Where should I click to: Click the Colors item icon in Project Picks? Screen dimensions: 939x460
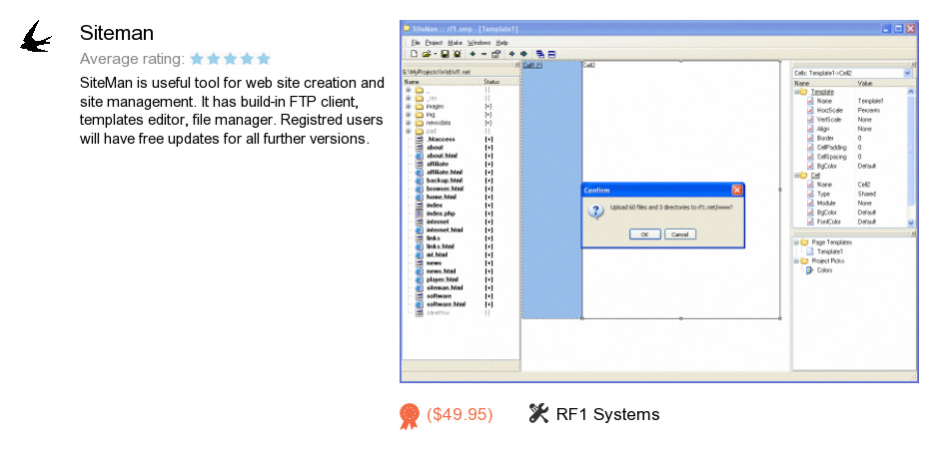tap(810, 270)
